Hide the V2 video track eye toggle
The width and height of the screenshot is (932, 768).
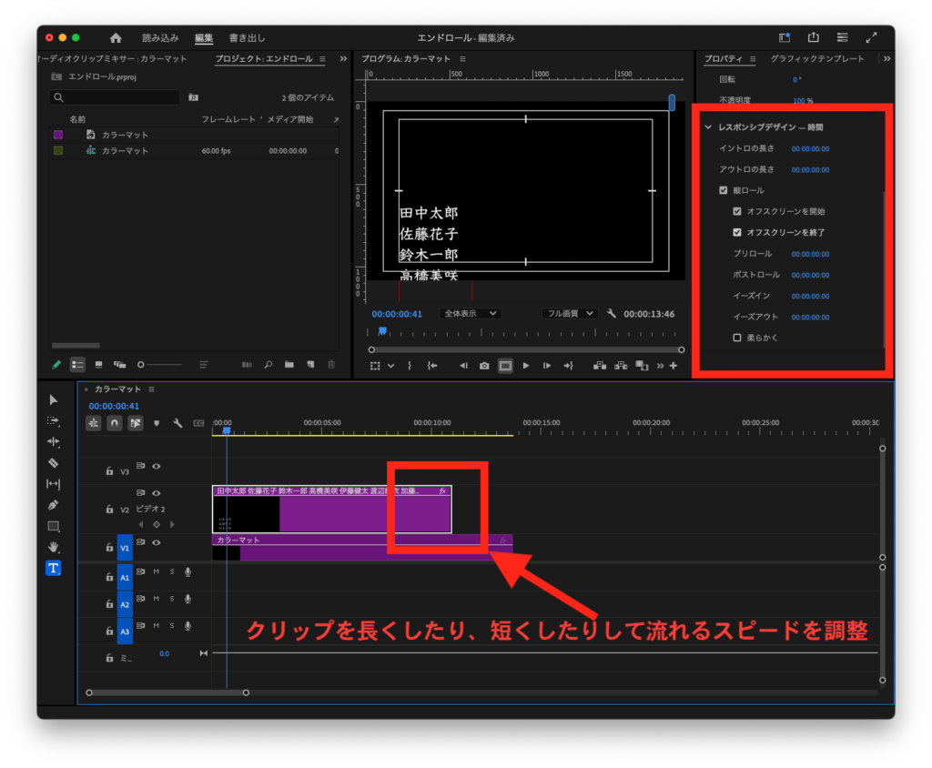point(156,493)
